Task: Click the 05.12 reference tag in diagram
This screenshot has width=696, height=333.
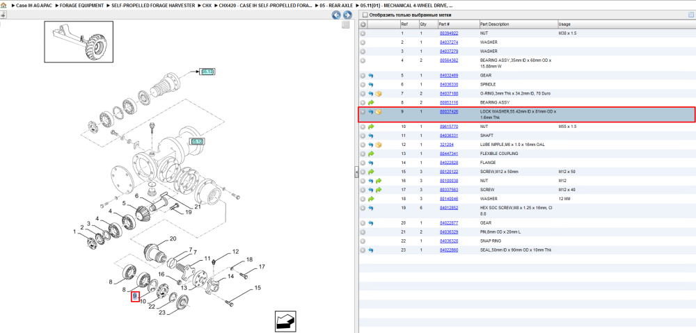Action: tap(197, 141)
